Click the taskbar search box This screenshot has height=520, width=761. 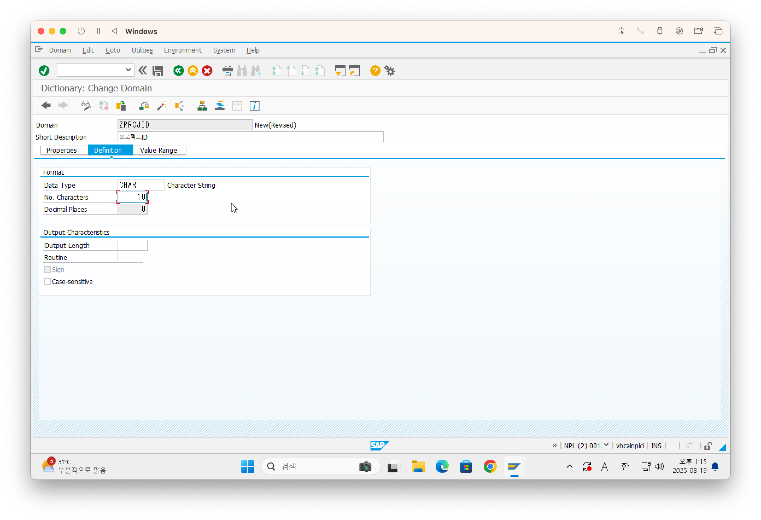click(320, 466)
